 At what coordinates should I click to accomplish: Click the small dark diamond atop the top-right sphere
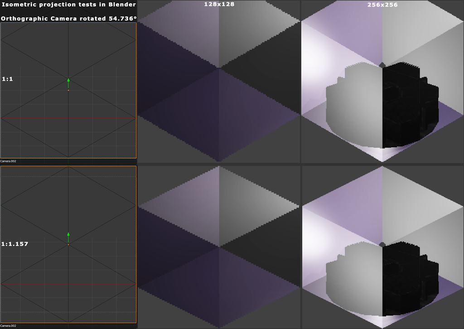click(382, 65)
